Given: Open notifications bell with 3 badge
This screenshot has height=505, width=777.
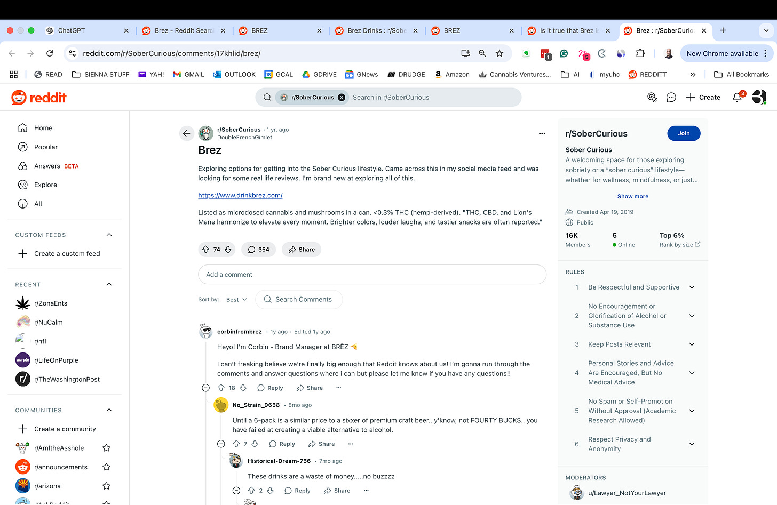Looking at the screenshot, I should 738,97.
